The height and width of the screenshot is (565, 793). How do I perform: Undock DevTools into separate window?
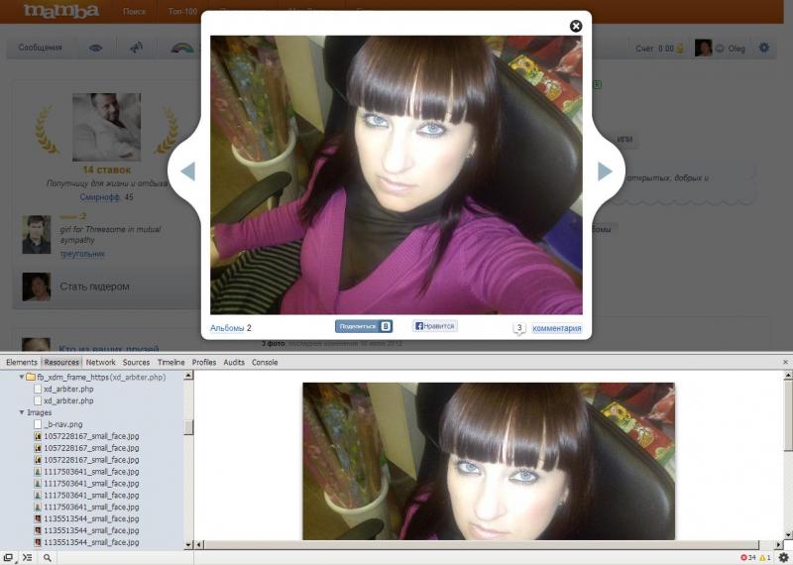click(8, 557)
